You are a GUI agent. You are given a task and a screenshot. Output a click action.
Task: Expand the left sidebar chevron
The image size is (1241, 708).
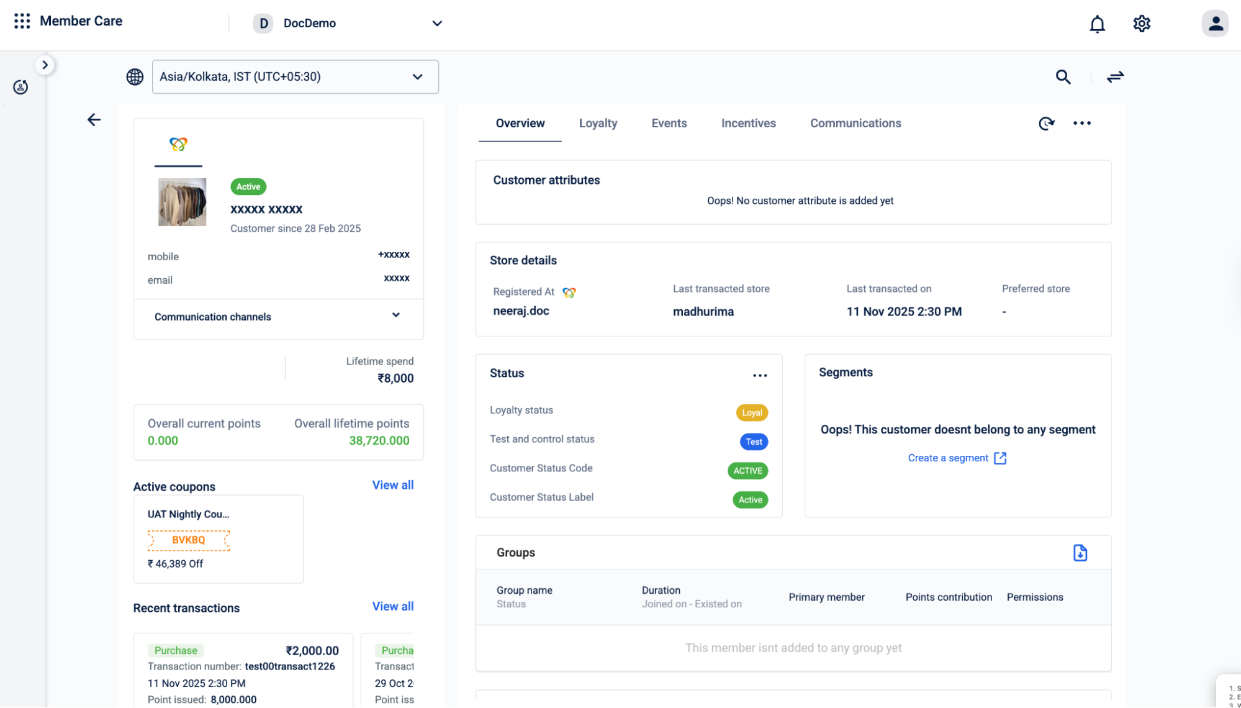click(x=45, y=65)
